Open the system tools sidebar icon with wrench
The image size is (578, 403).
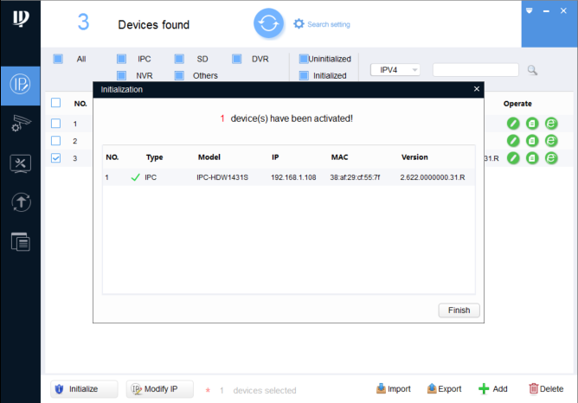coord(21,163)
